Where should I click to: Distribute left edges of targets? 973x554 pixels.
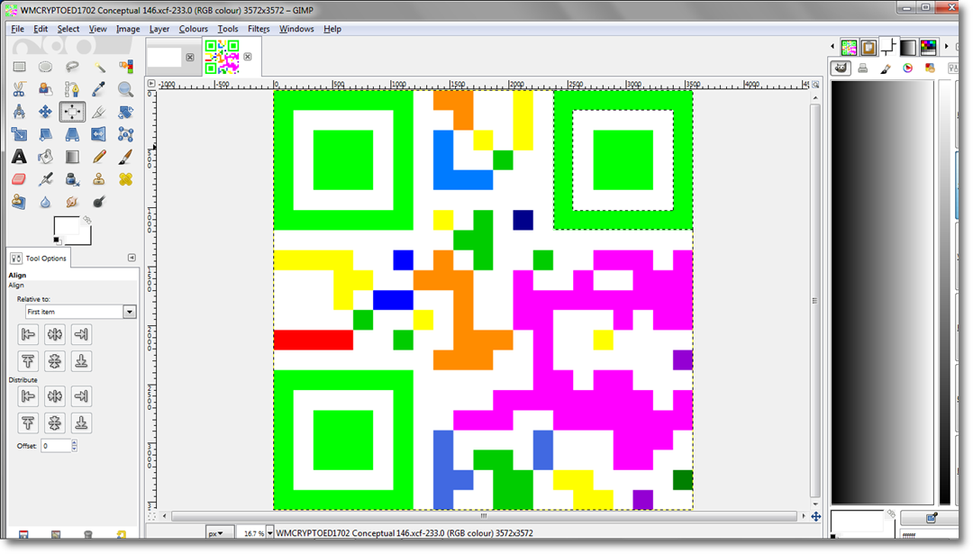pos(28,395)
